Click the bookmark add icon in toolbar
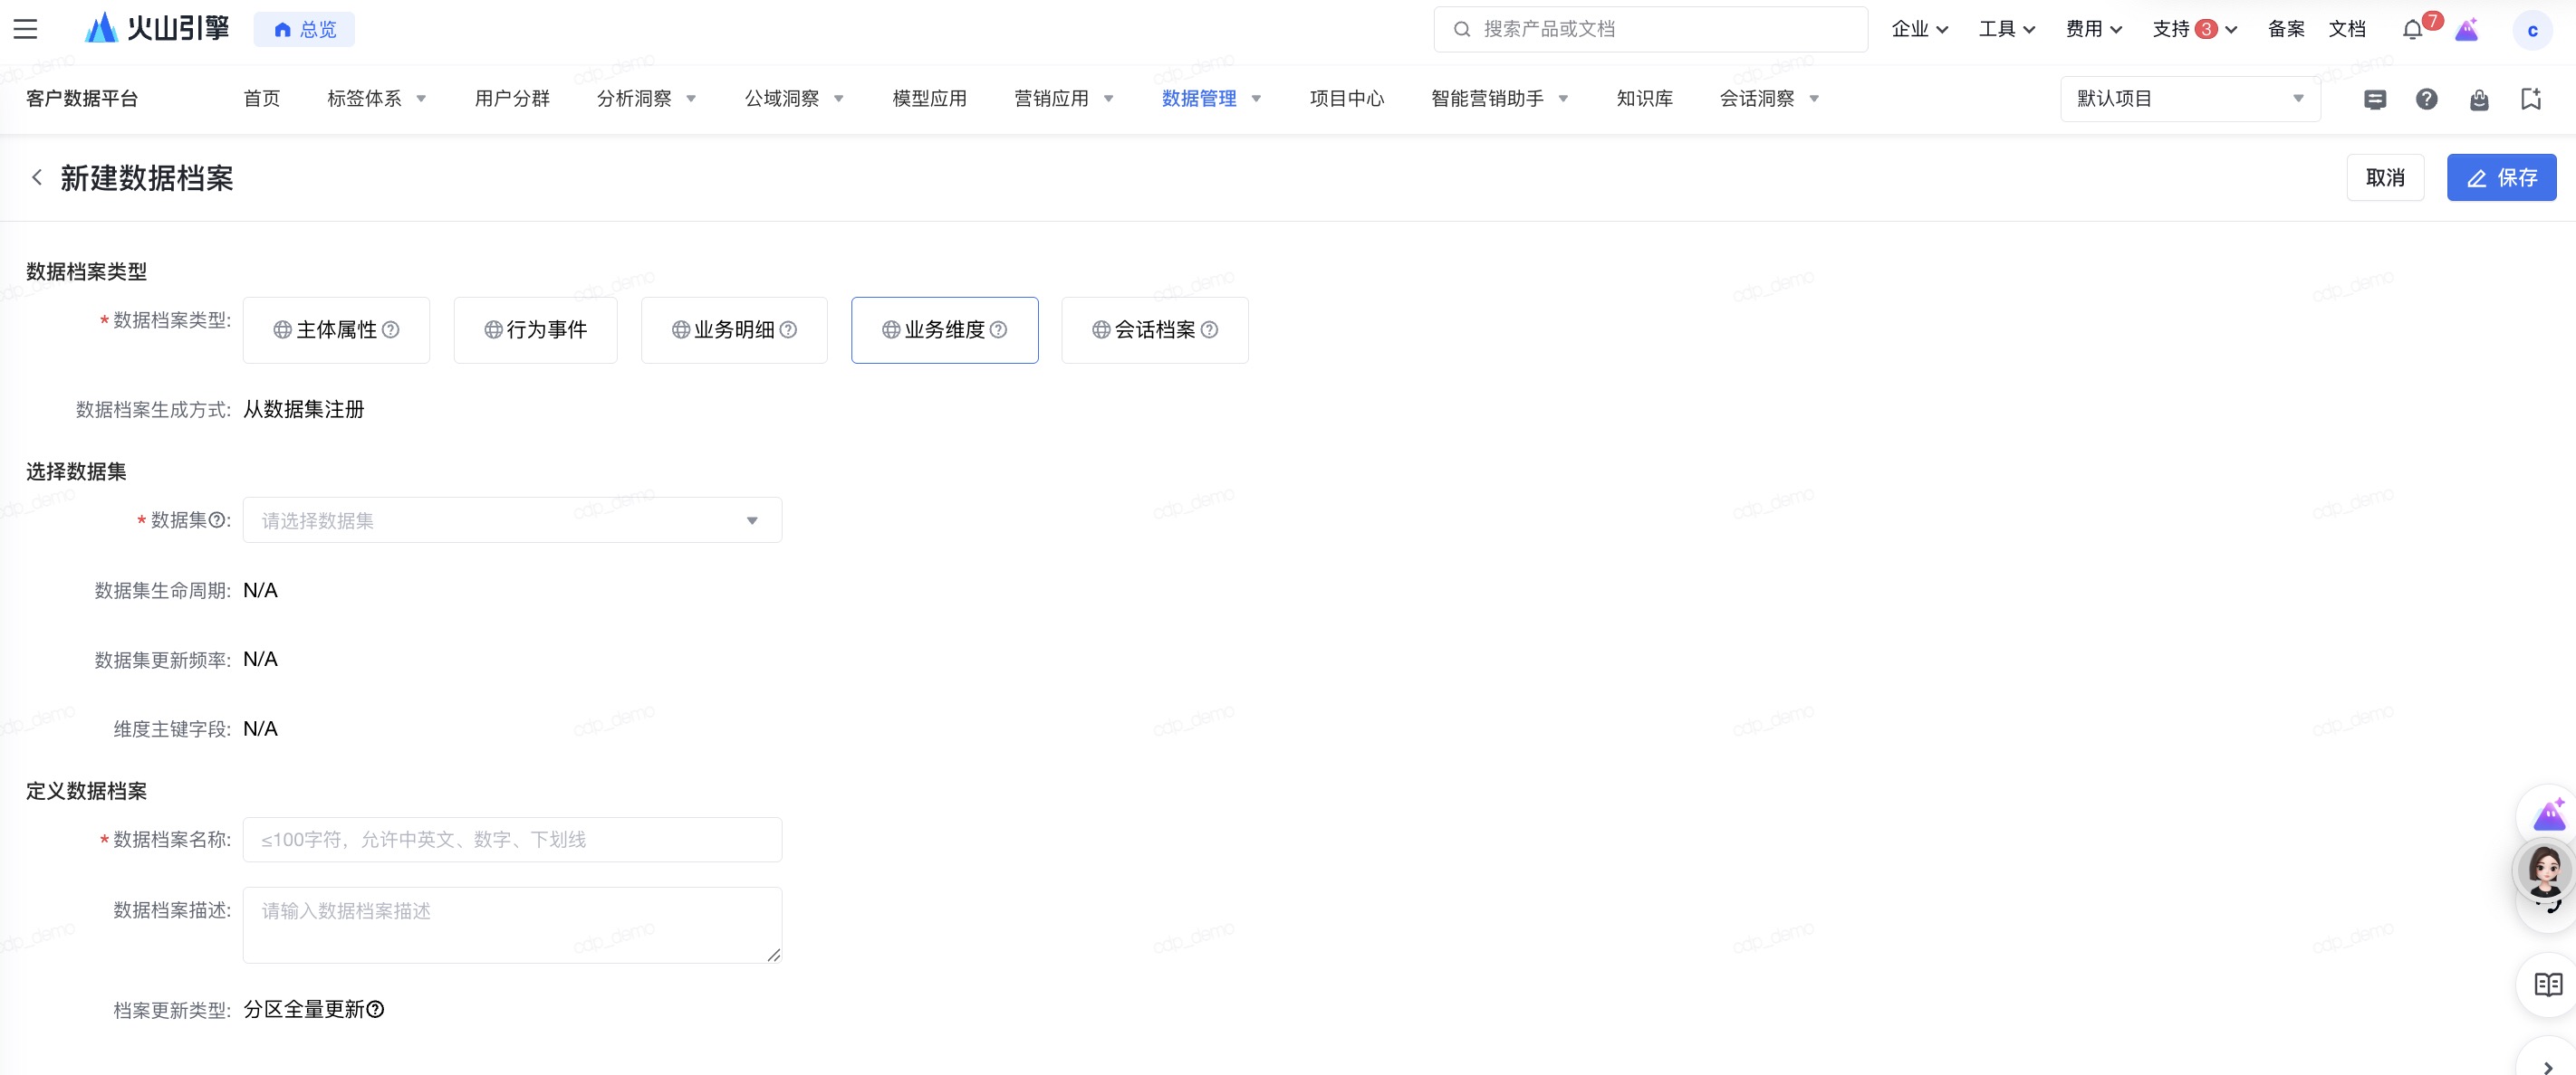The image size is (2576, 1075). pos(2531,99)
